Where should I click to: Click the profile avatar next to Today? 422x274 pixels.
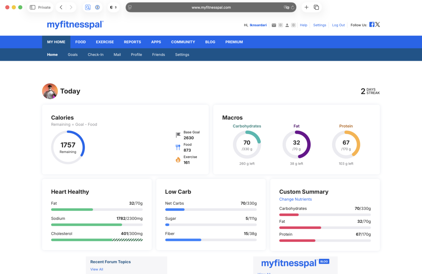[x=50, y=91]
